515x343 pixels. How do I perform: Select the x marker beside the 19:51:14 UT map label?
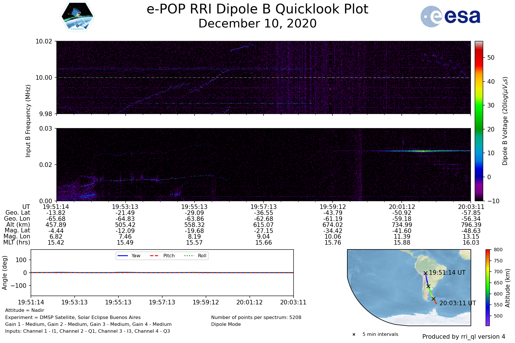(x=425, y=273)
